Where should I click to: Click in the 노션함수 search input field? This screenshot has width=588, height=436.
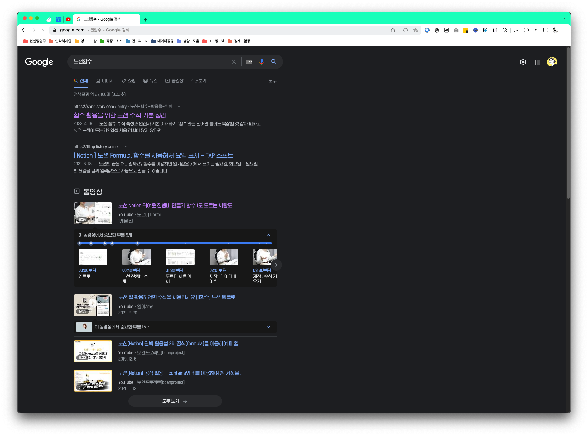coord(151,62)
